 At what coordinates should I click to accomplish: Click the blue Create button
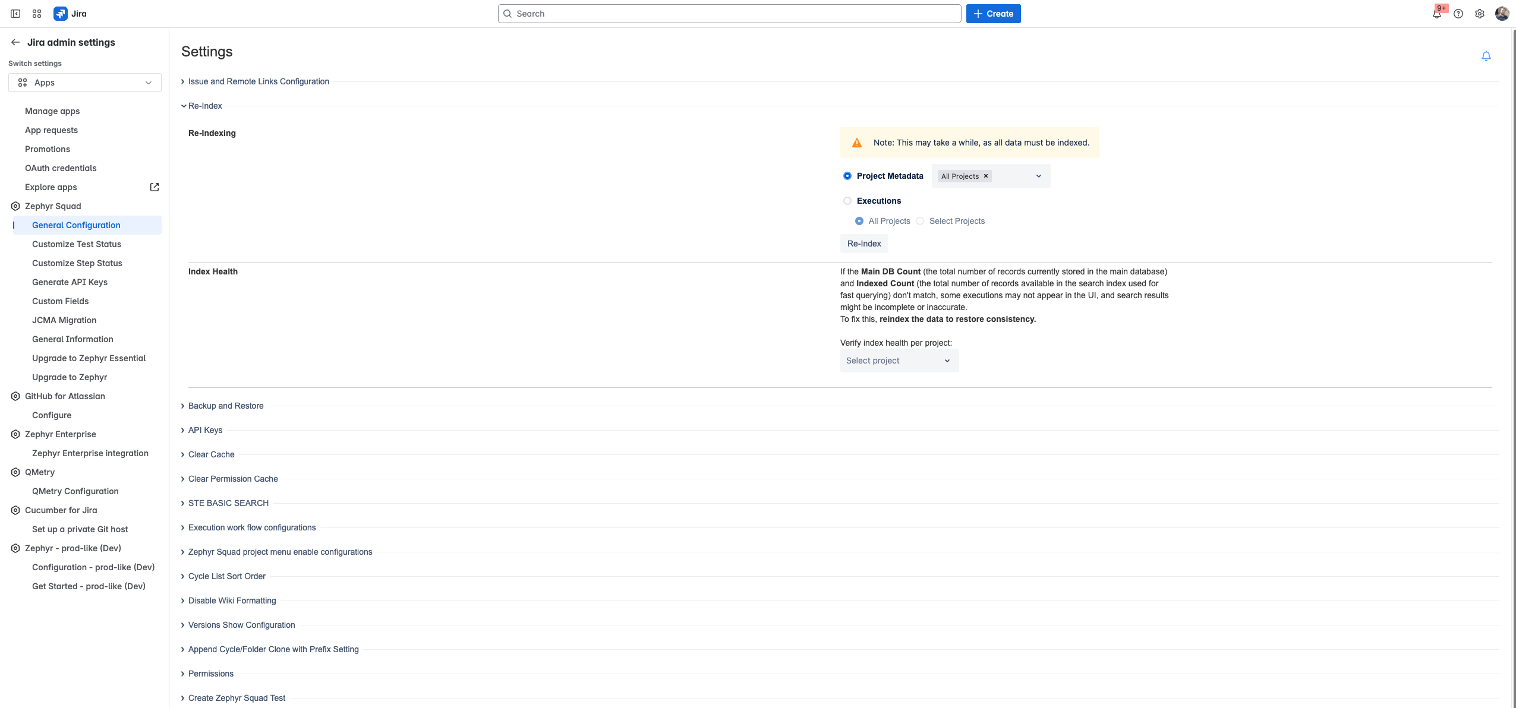point(992,14)
